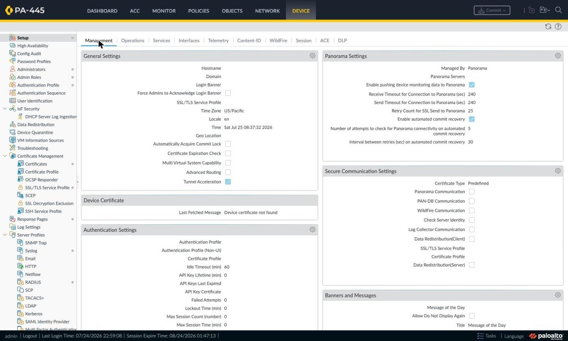Open the search magnifier icon
The image size is (568, 341).
[558, 10]
